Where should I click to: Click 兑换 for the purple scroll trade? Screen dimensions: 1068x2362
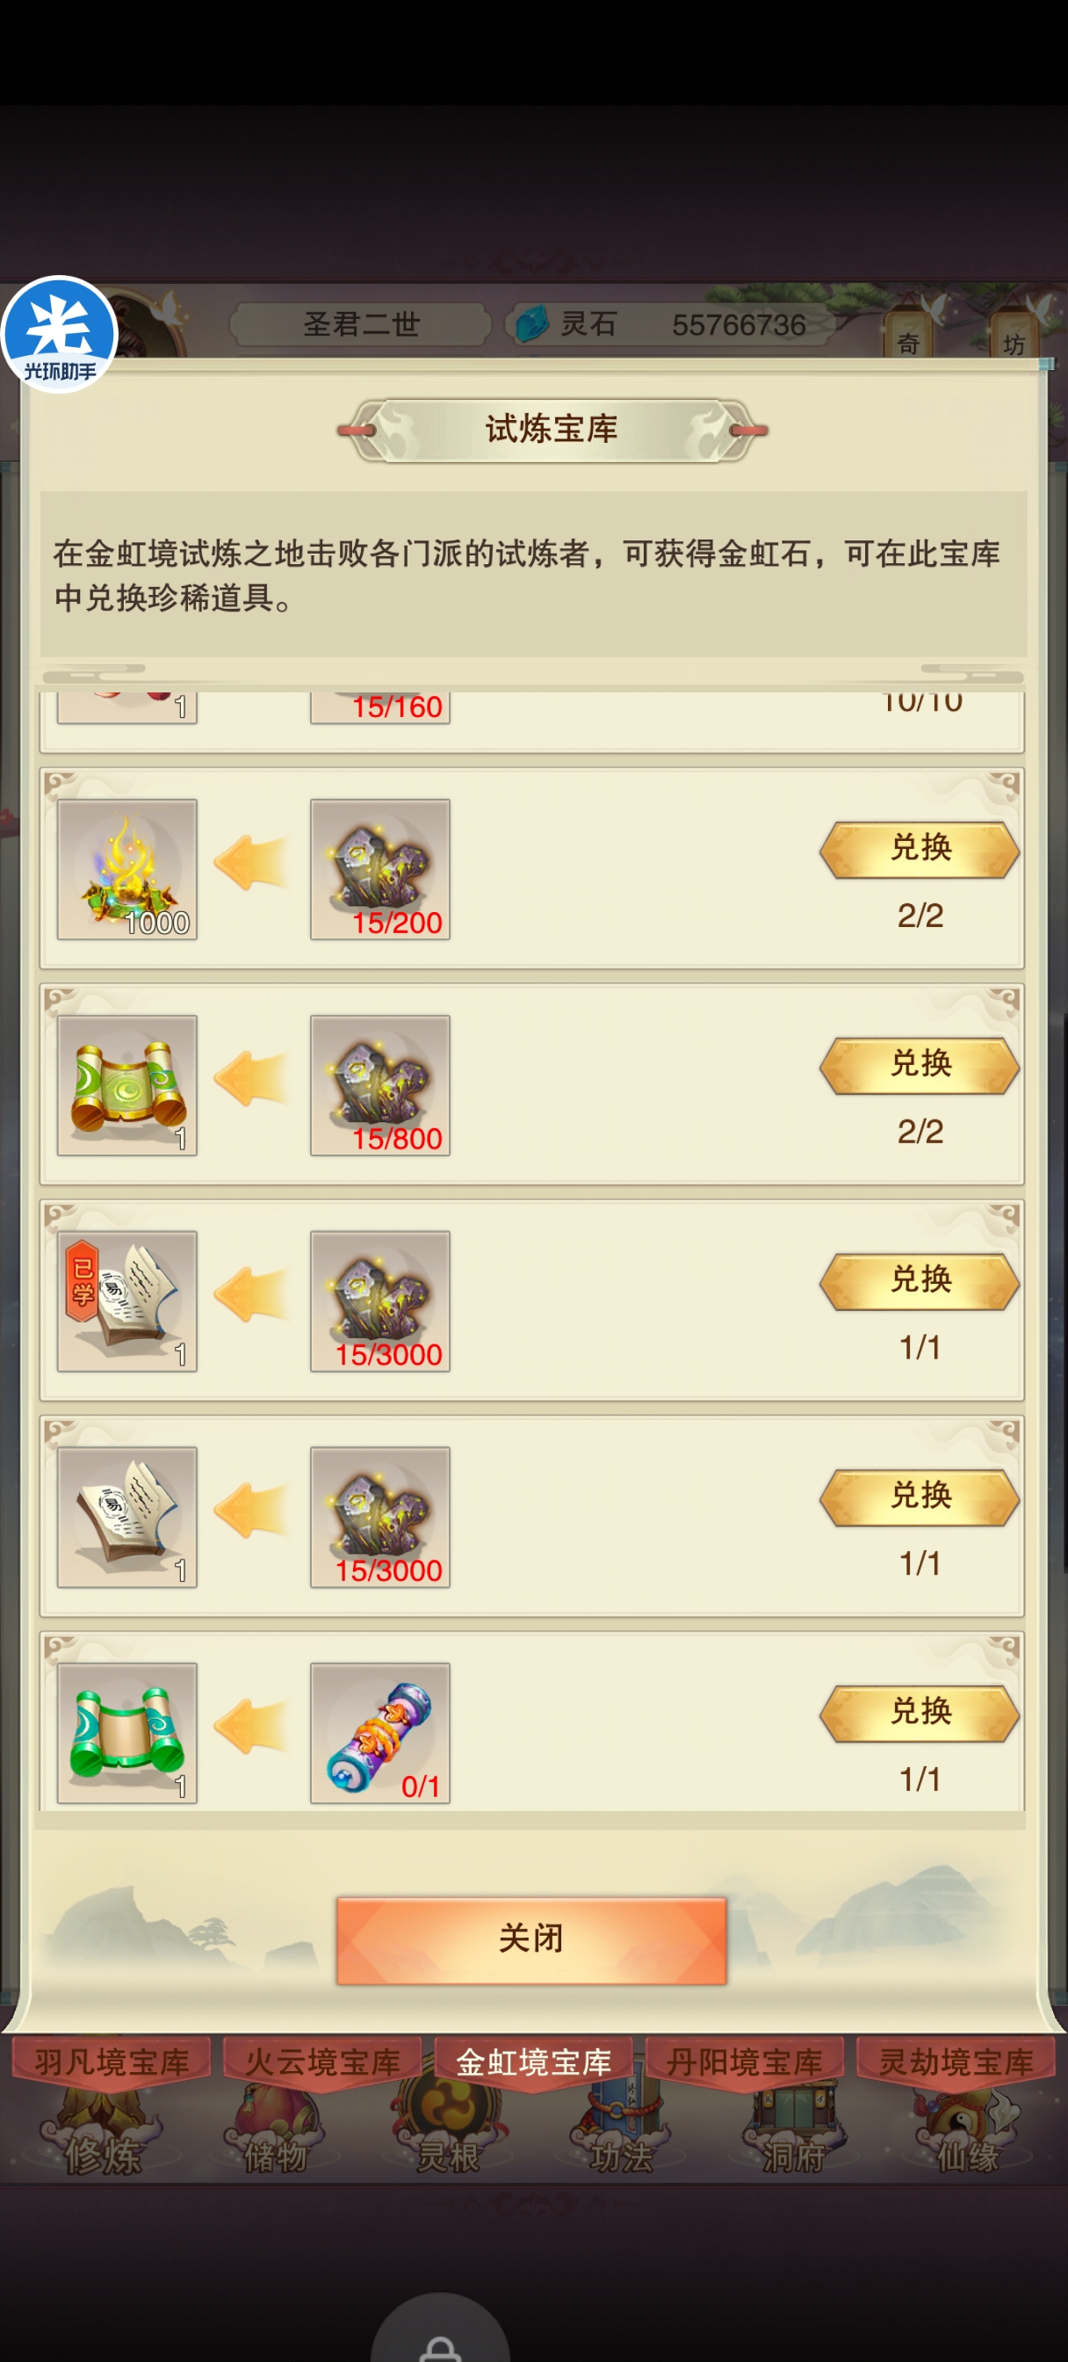(920, 1713)
